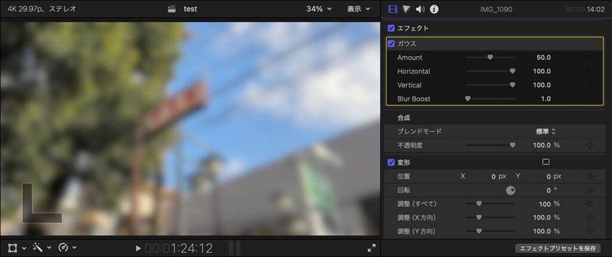Image resolution: width=612 pixels, height=257 pixels.
Task: Click エフェクトプリセットを保存 button
Action: click(558, 248)
